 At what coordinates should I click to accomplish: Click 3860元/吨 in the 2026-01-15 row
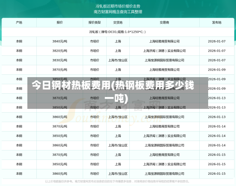[59, 174]
